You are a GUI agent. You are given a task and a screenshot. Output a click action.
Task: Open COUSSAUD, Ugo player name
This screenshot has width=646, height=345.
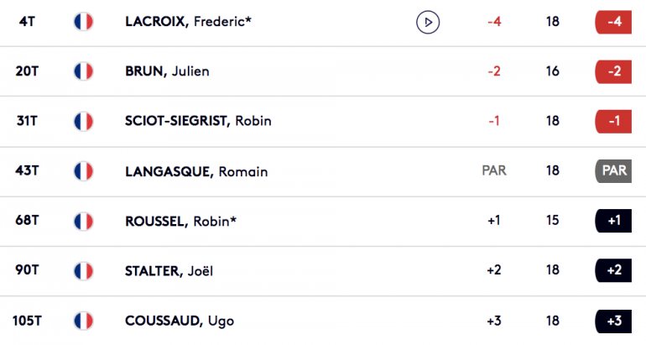coord(180,321)
